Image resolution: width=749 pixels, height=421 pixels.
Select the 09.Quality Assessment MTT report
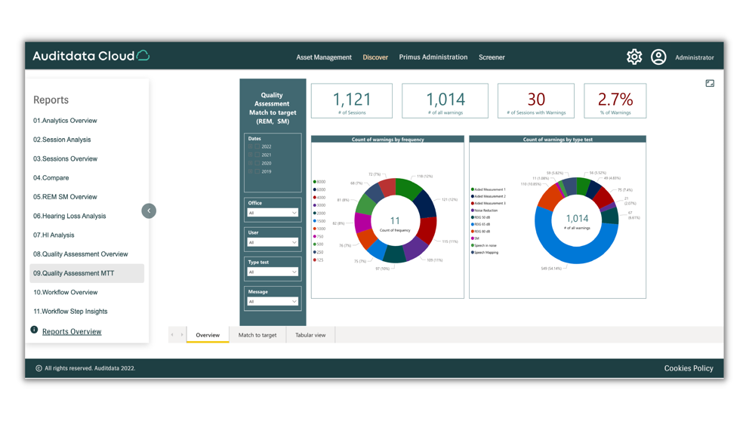tap(87, 273)
